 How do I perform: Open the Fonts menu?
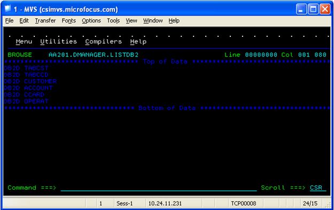pos(69,21)
